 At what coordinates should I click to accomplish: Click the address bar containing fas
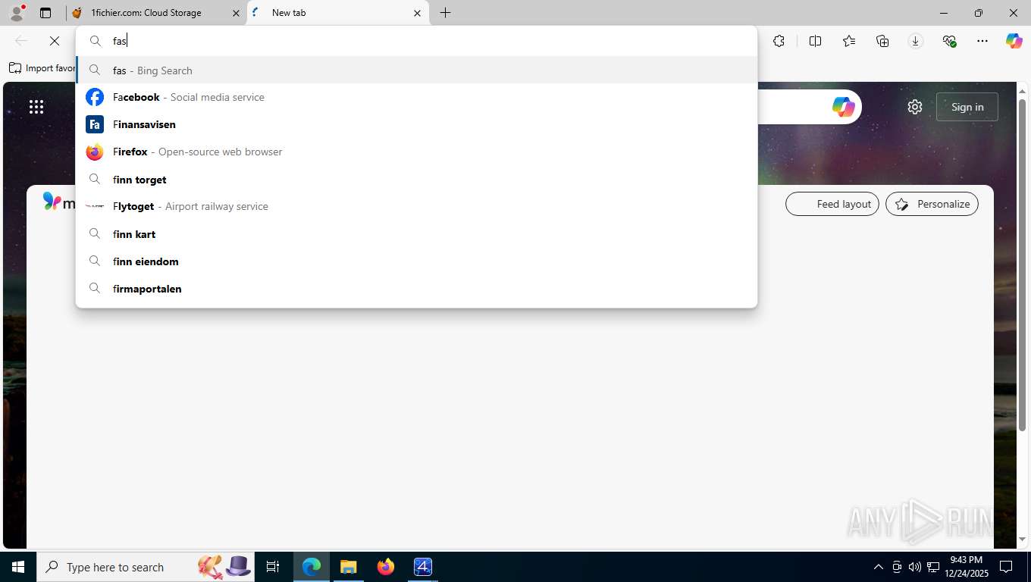pos(417,41)
